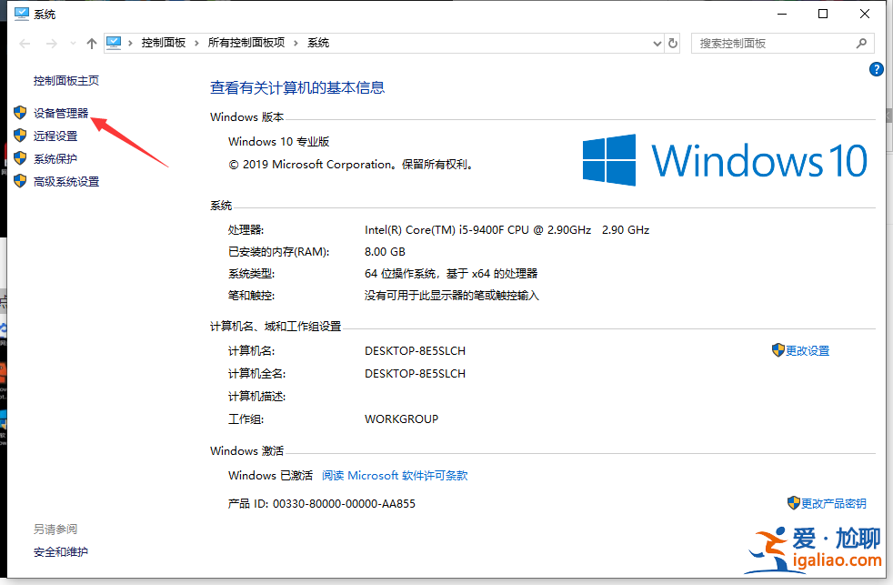Image resolution: width=893 pixels, height=585 pixels.
Task: Click the 更改产品密钥 shield icon
Action: (x=793, y=502)
